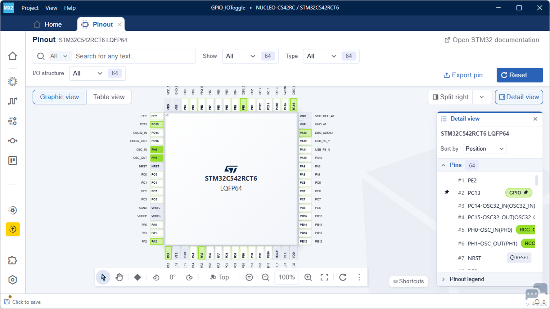Toggle the Detail view button
The height and width of the screenshot is (309, 550).
tap(519, 97)
